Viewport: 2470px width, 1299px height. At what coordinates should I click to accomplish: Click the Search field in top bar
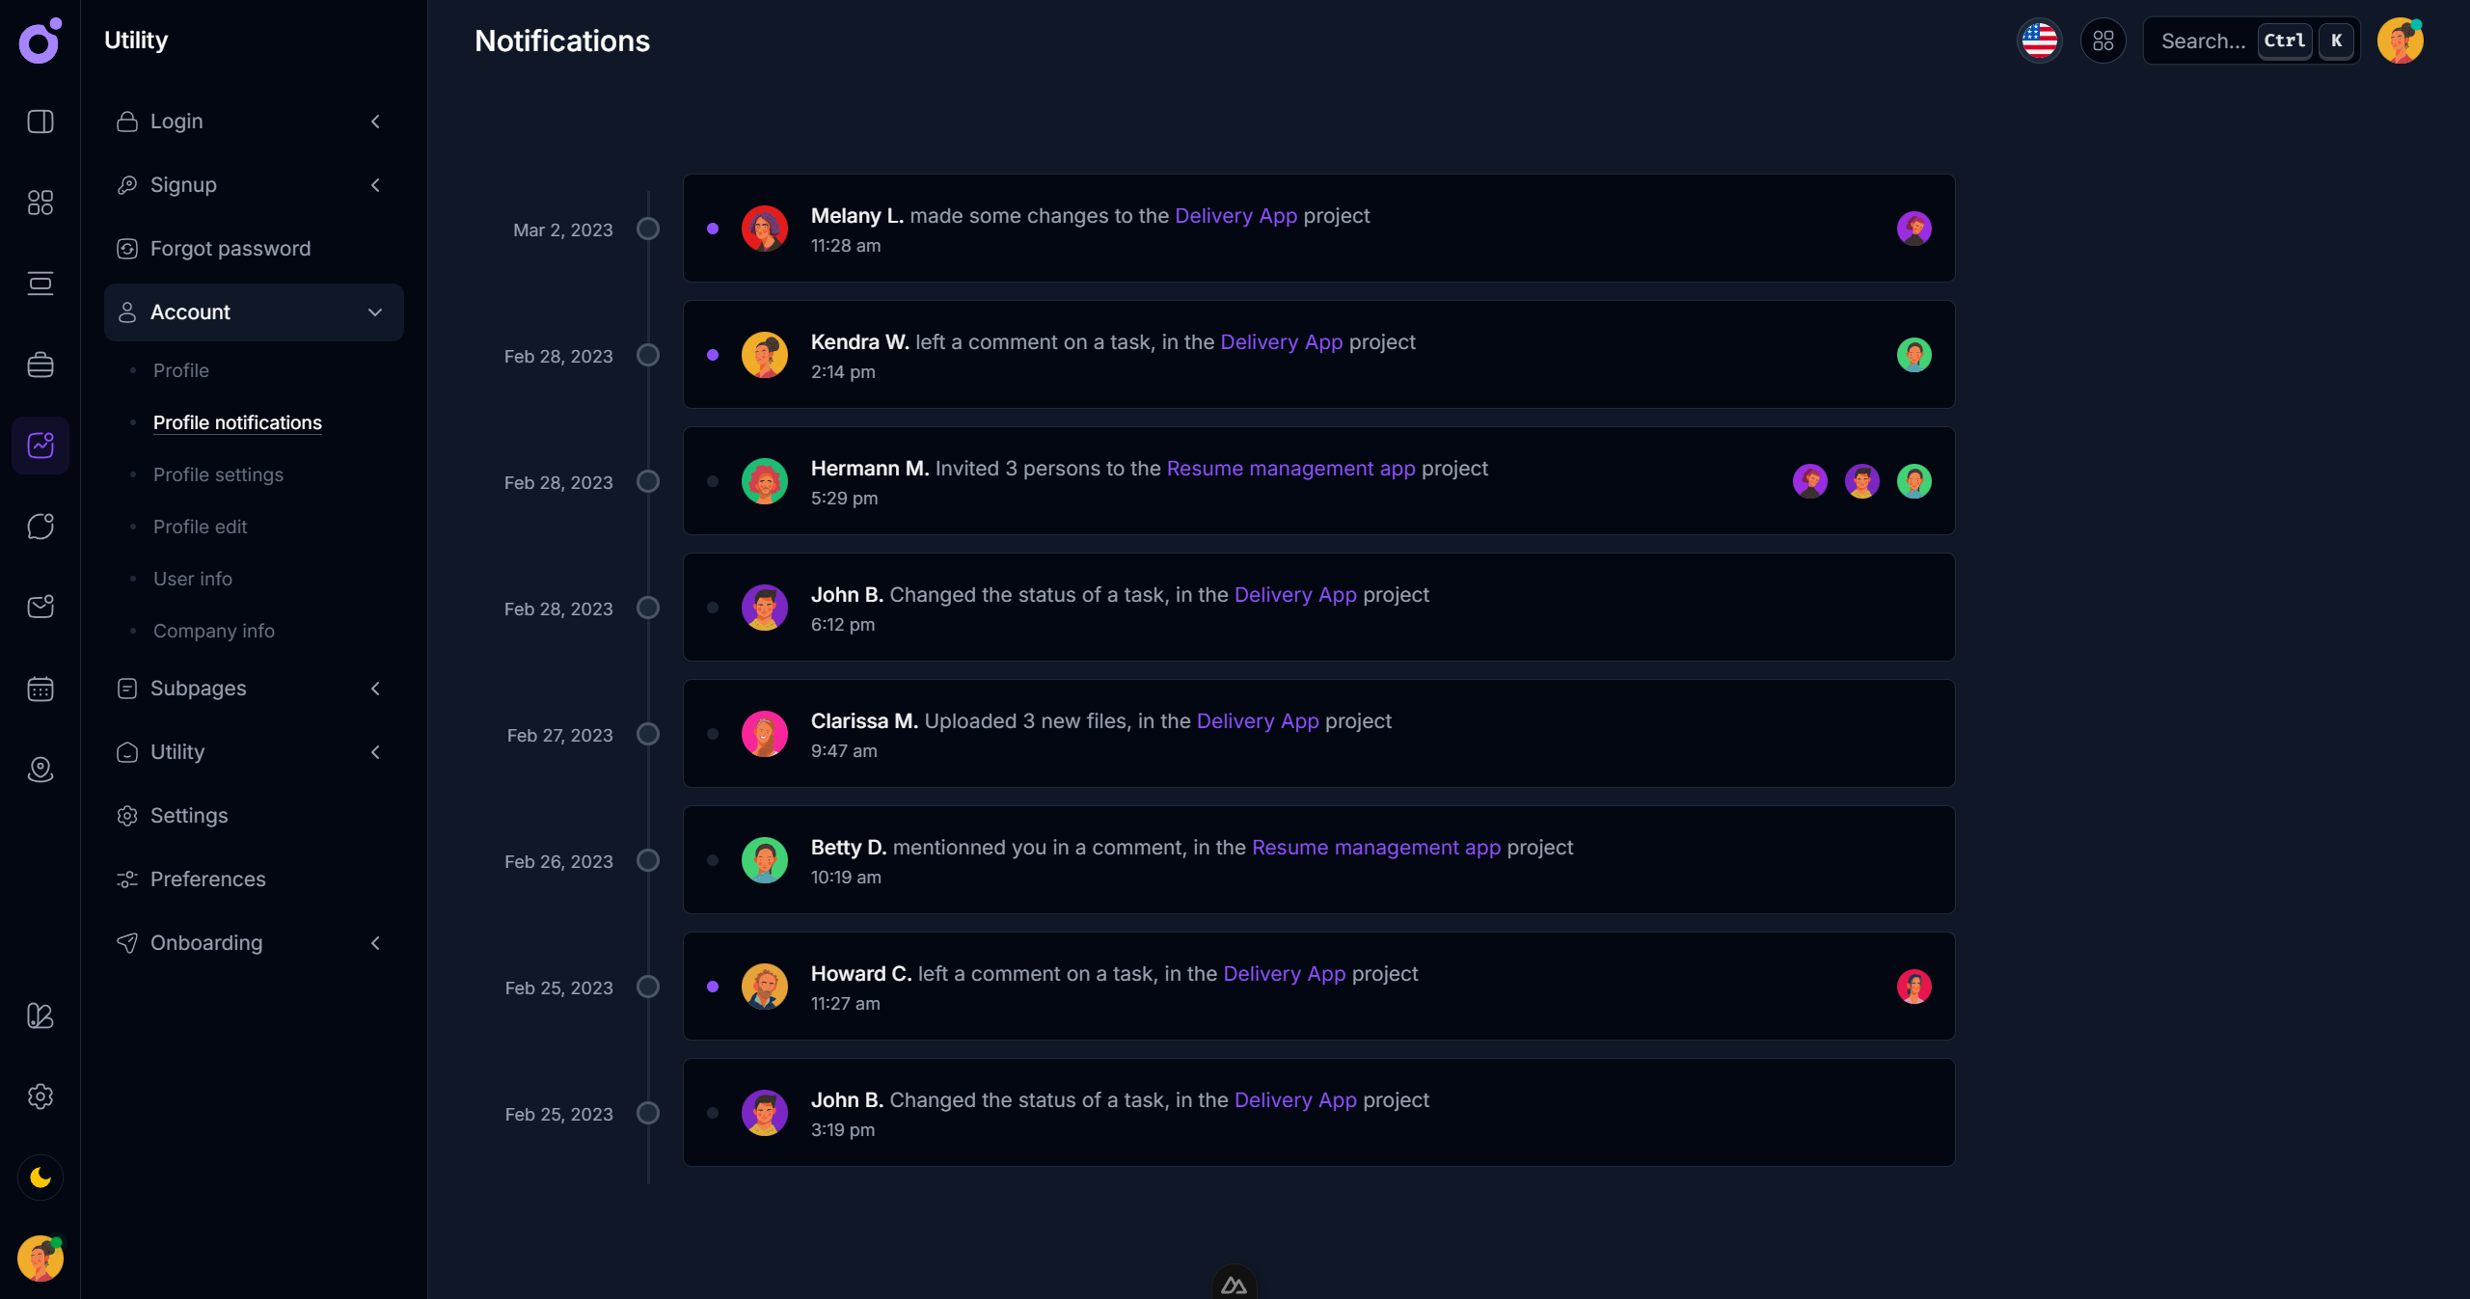pyautogui.click(x=2203, y=41)
